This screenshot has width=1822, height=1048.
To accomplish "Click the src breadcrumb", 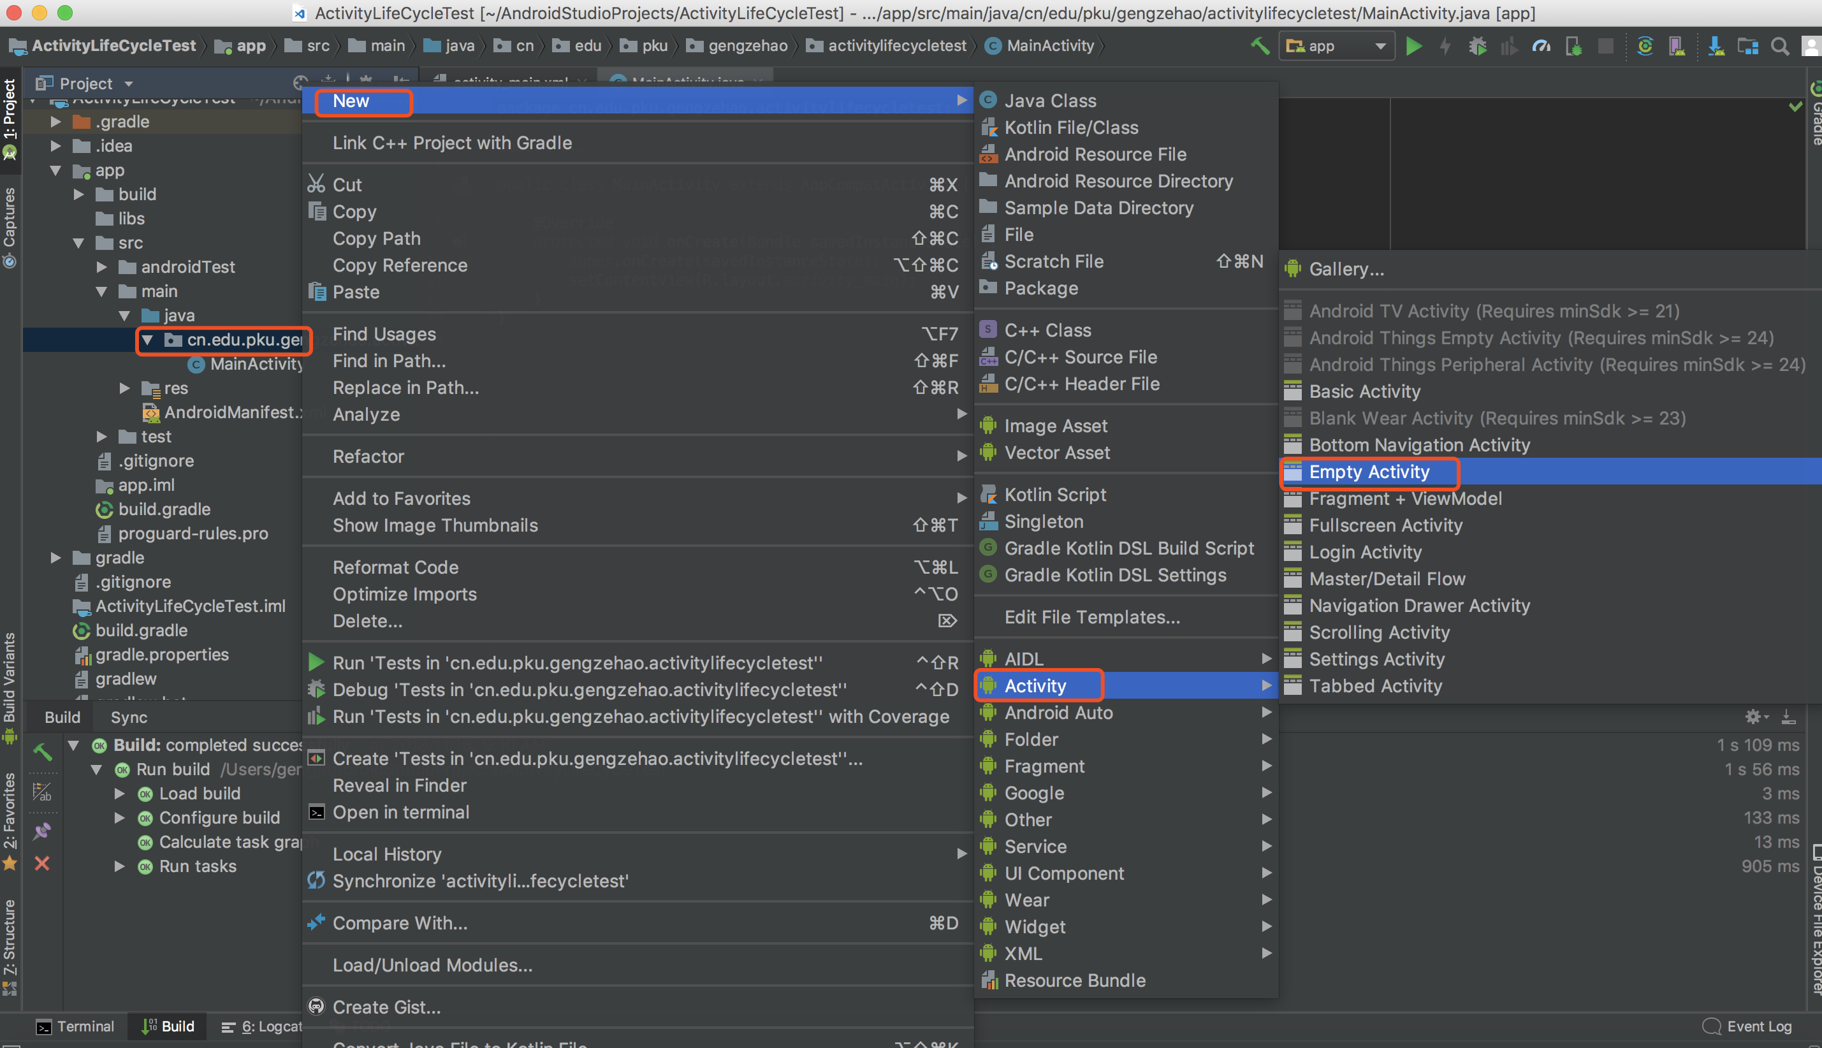I will point(307,46).
